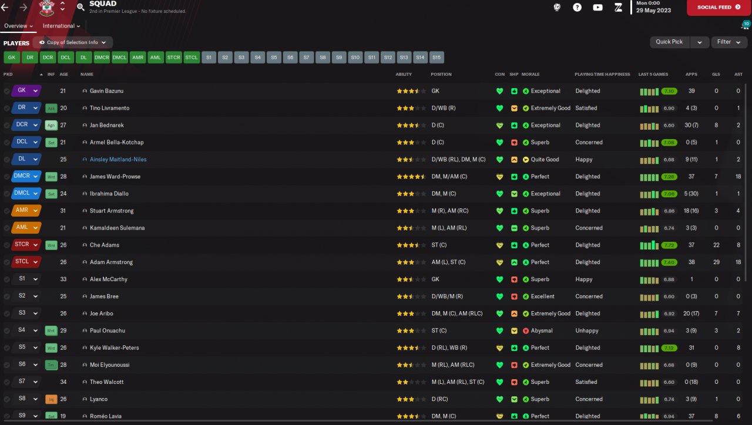The height and width of the screenshot is (425, 752).
Task: Open the AML position dropdown for Kamaldeen Sulemana
Action: coord(26,228)
